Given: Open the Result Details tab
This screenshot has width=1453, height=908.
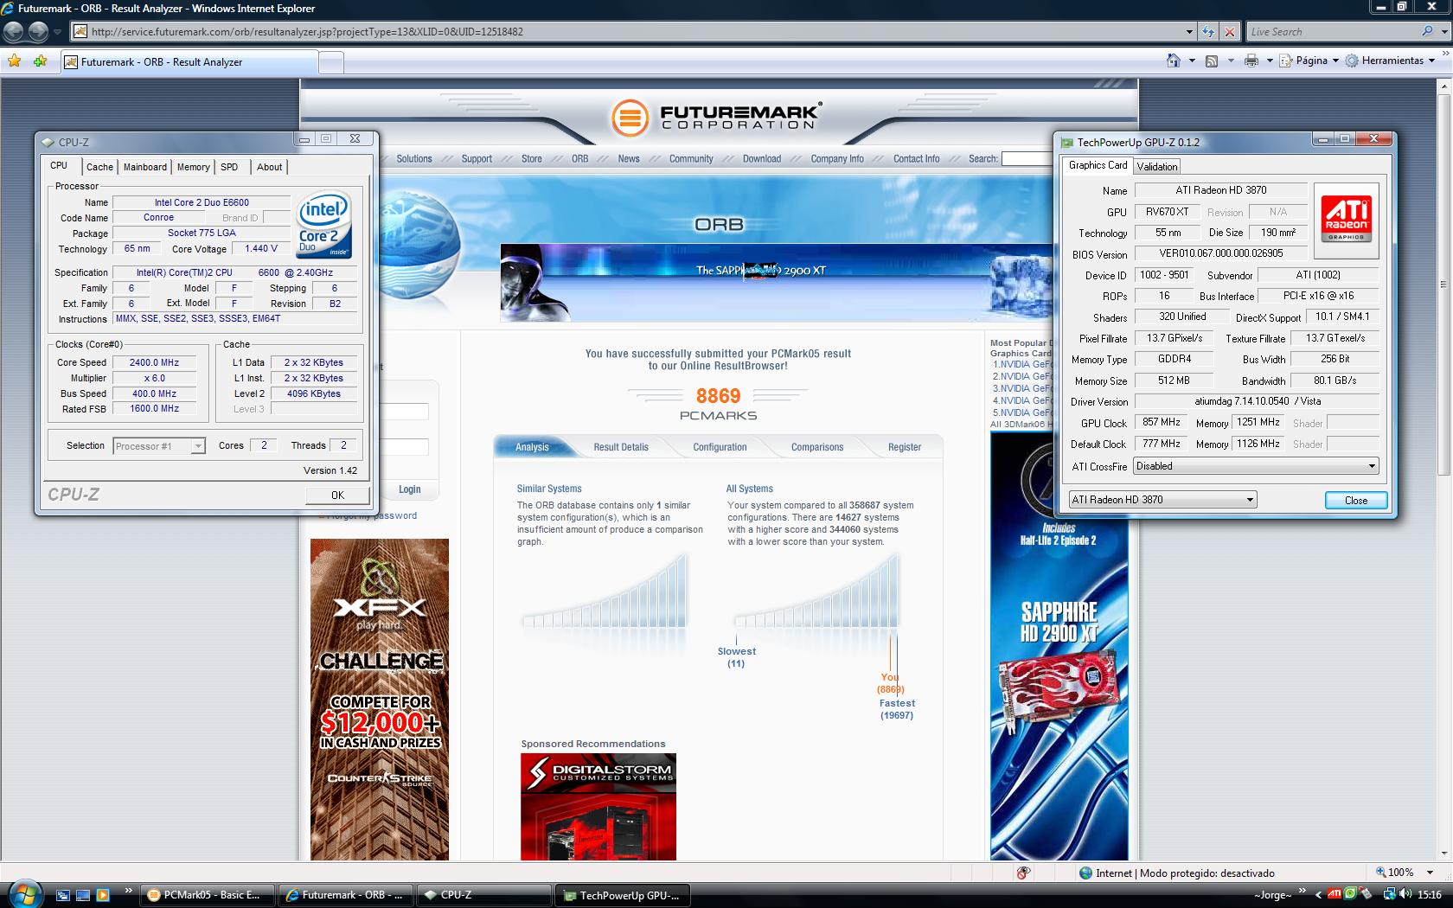Looking at the screenshot, I should 621,447.
